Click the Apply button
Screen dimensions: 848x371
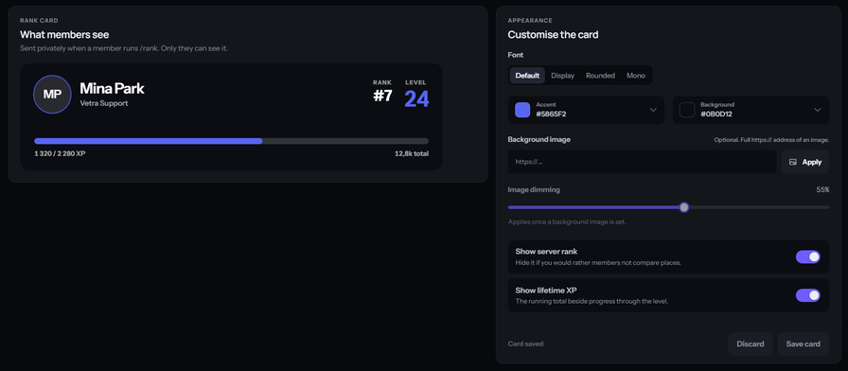click(x=805, y=162)
